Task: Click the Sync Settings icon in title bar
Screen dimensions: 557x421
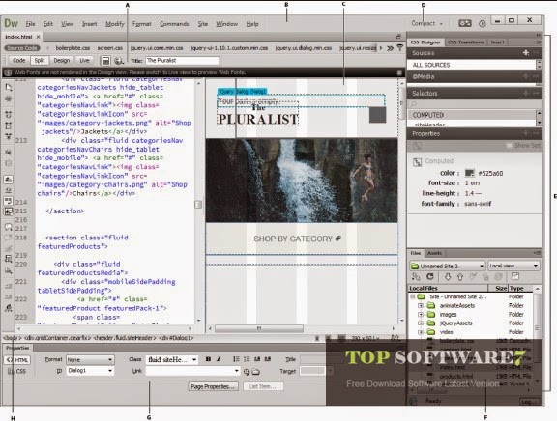Action: pyautogui.click(x=464, y=23)
